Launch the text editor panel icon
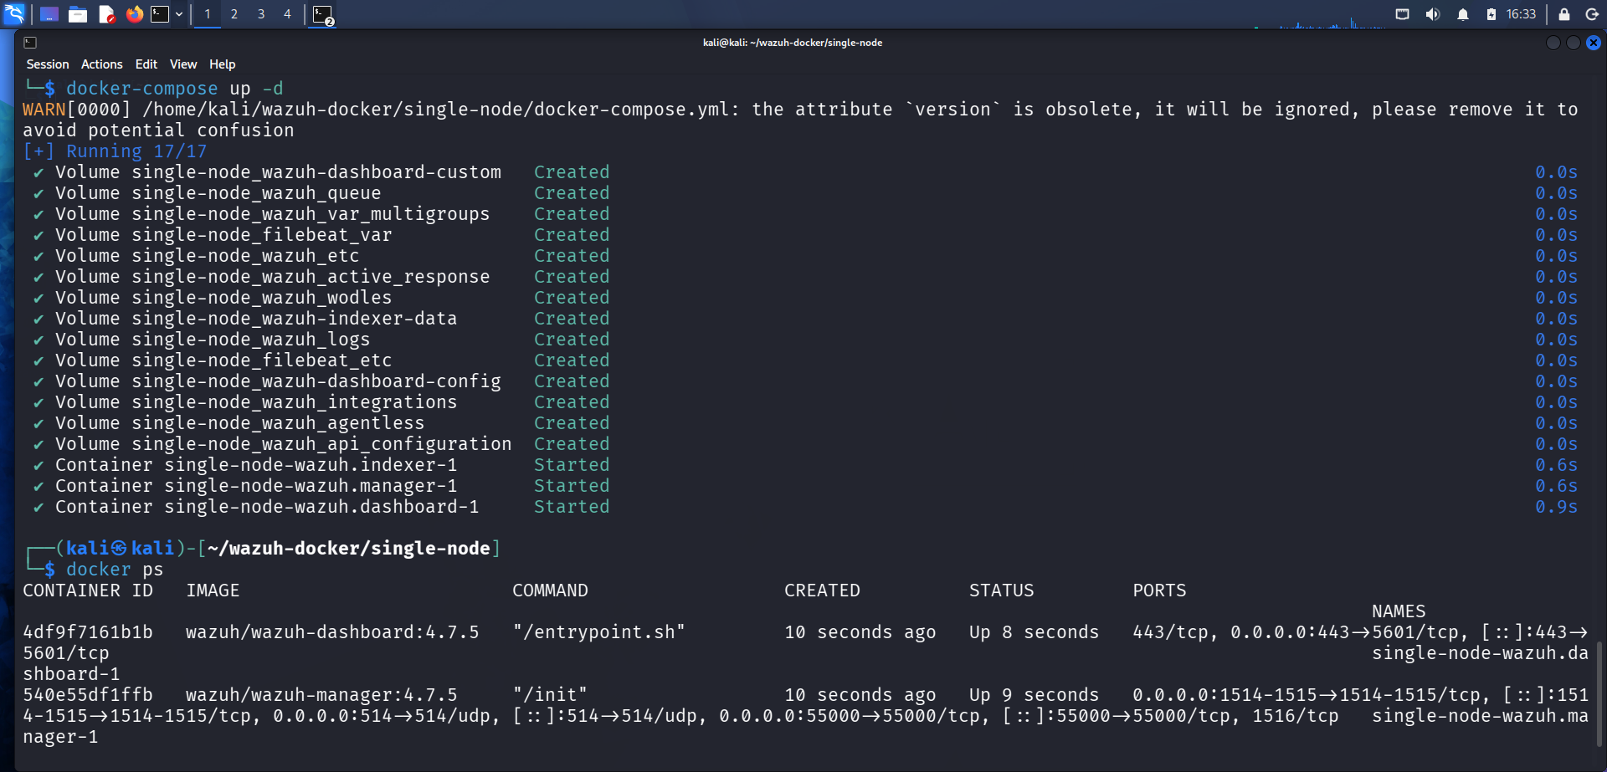 click(x=106, y=14)
